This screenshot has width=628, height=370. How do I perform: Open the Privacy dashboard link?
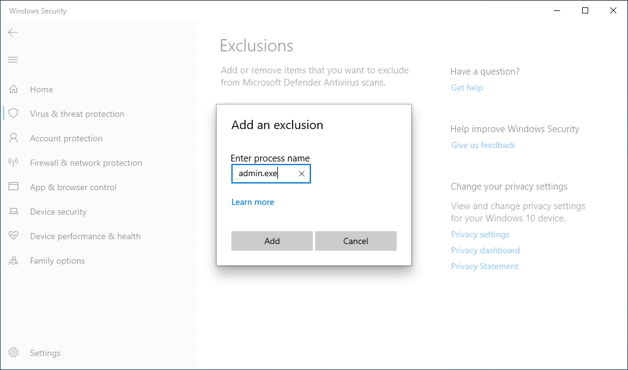pos(485,250)
